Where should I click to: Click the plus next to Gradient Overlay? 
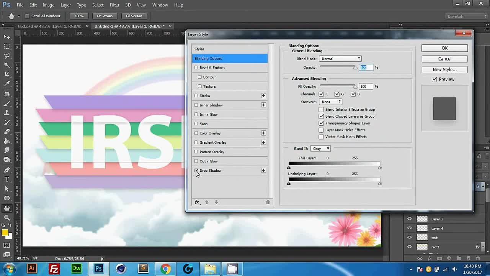click(x=263, y=142)
